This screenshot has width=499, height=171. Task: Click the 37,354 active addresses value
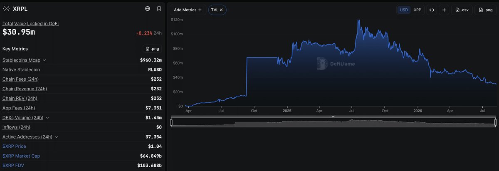point(153,137)
